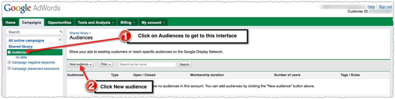
Task: Collapse the sidebar with double-chevron icon
Action: pyautogui.click(x=60, y=40)
